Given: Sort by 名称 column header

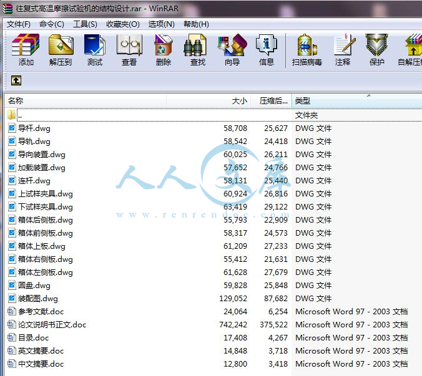Looking at the screenshot, I should (86, 101).
